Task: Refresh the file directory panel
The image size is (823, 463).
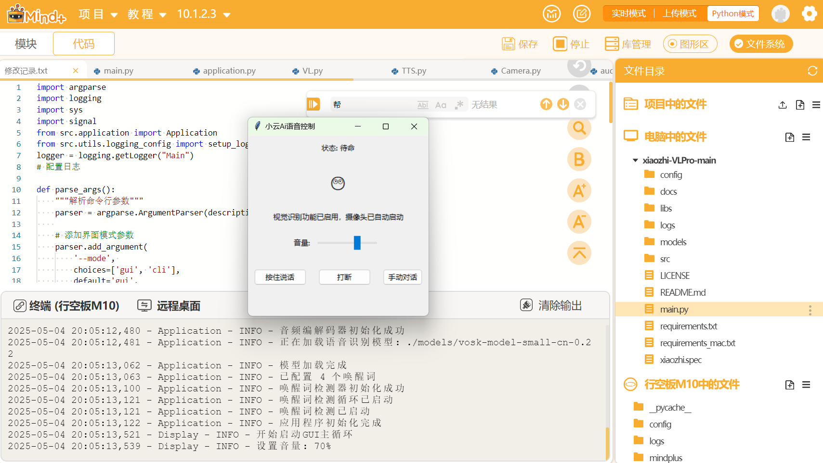Action: point(812,71)
